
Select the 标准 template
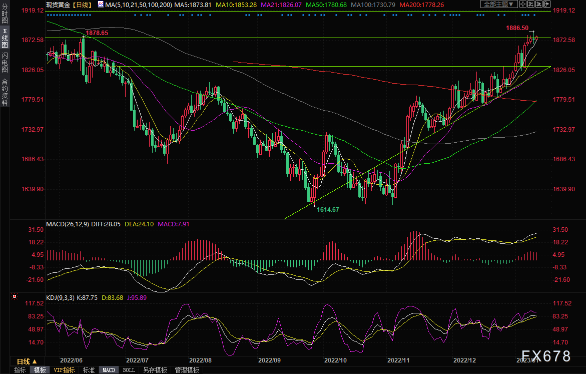coord(89,370)
